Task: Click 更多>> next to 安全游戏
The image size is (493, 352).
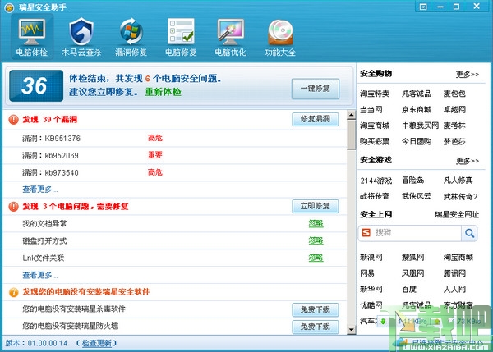Action: pyautogui.click(x=468, y=161)
